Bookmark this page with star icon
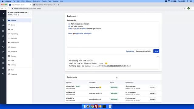Viewport: 194px width, 109px height. [x=185, y=8]
